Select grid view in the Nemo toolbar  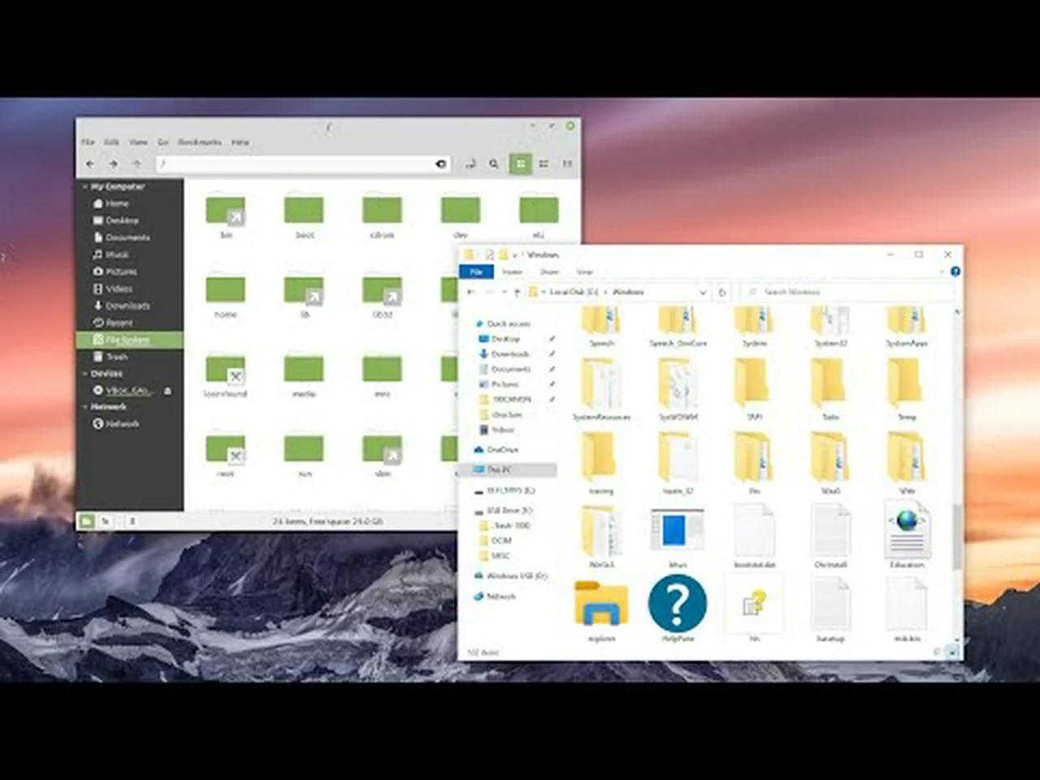click(x=520, y=163)
